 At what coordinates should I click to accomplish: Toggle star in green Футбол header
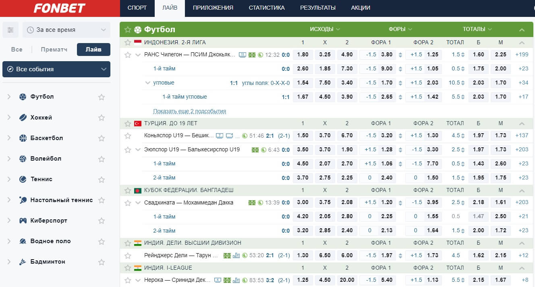[128, 29]
